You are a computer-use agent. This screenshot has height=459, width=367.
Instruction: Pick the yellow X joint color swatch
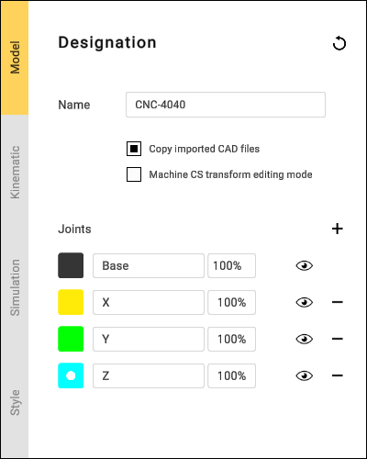(x=71, y=302)
